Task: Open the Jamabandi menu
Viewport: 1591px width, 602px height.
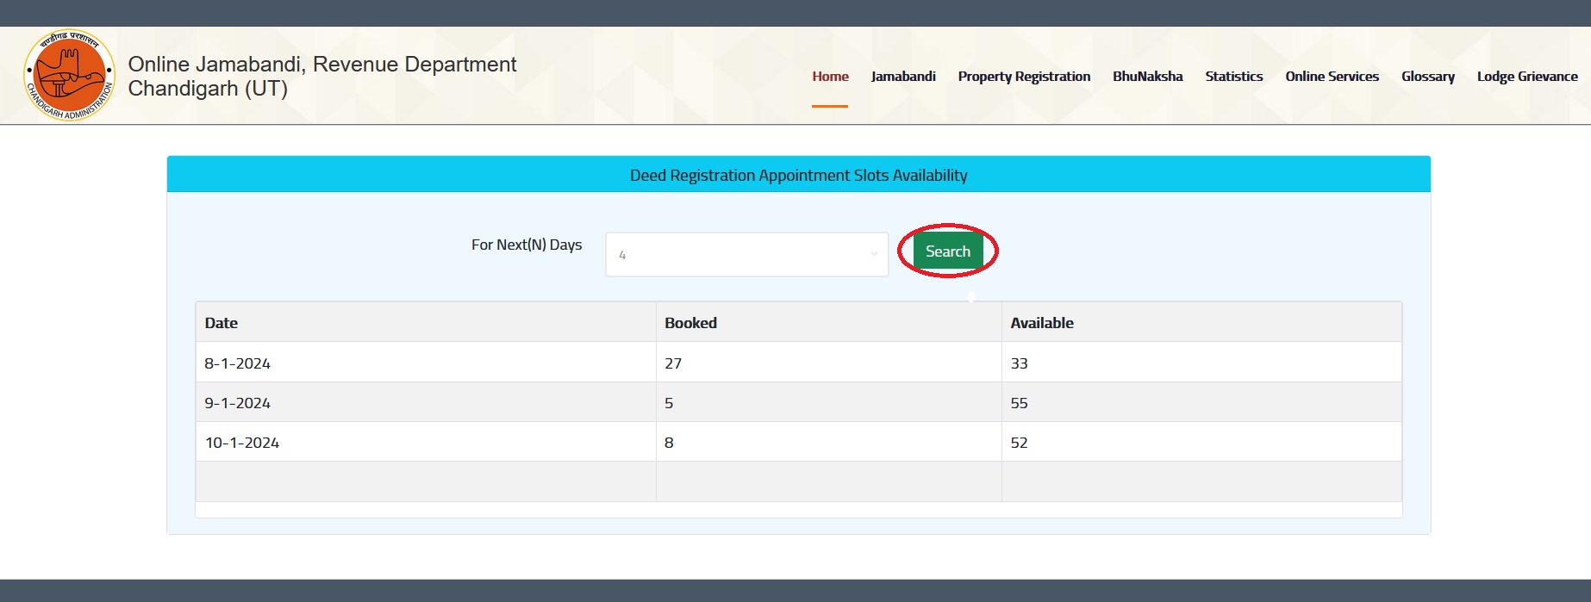Action: (902, 77)
